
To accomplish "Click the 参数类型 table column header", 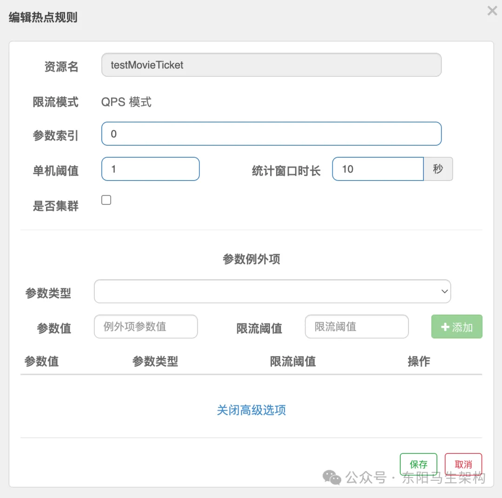I will pyautogui.click(x=155, y=361).
